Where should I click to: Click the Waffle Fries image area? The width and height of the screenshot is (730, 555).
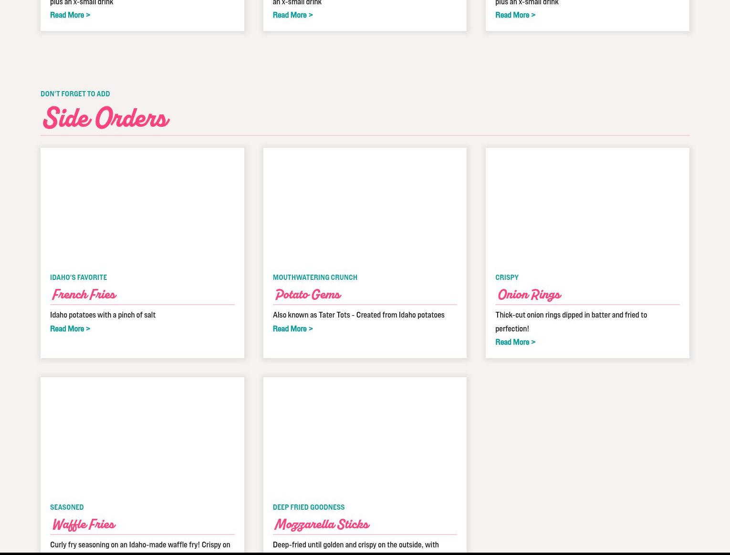click(x=142, y=436)
